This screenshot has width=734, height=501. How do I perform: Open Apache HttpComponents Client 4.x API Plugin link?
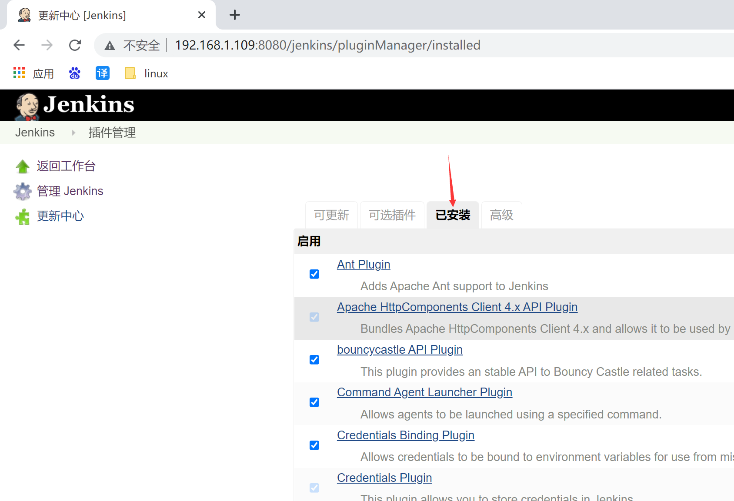[x=457, y=307]
